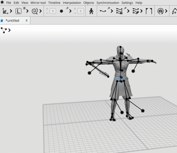The width and height of the screenshot is (177, 153).
Task: Select the axis manipulator tool icon
Action: pyautogui.click(x=5, y=11)
